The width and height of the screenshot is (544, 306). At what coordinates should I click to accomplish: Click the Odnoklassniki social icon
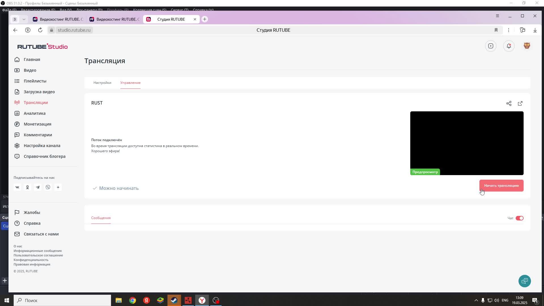click(27, 187)
